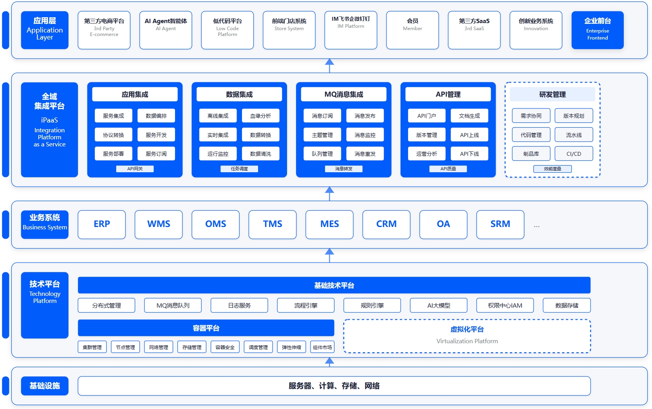
Task: Open the 企业前台 Enterprise Frontend block
Action: point(597,30)
